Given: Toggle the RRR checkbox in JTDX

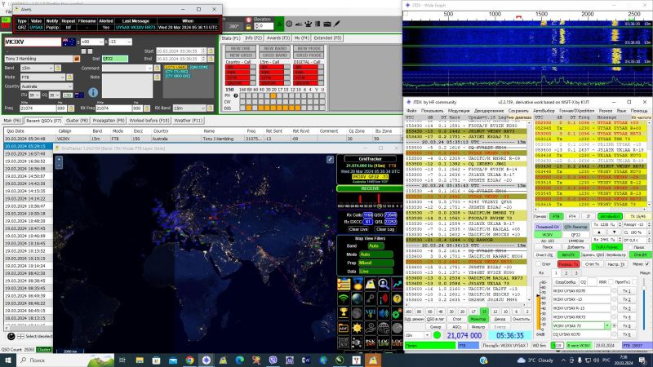Looking at the screenshot, I should pos(611,281).
